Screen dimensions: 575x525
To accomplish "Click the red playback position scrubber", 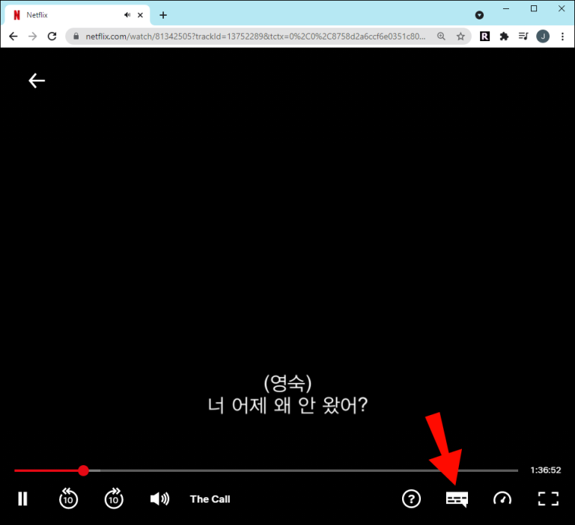I will pyautogui.click(x=83, y=470).
